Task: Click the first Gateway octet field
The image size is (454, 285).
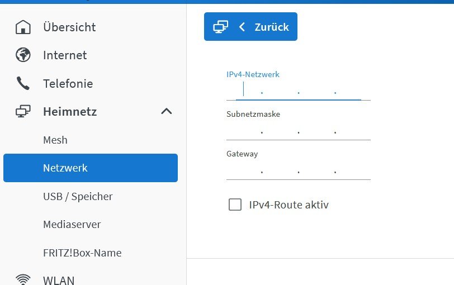Action: (244, 170)
